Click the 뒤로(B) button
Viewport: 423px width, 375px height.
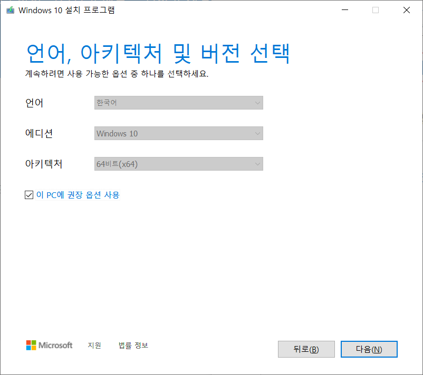[x=306, y=349]
